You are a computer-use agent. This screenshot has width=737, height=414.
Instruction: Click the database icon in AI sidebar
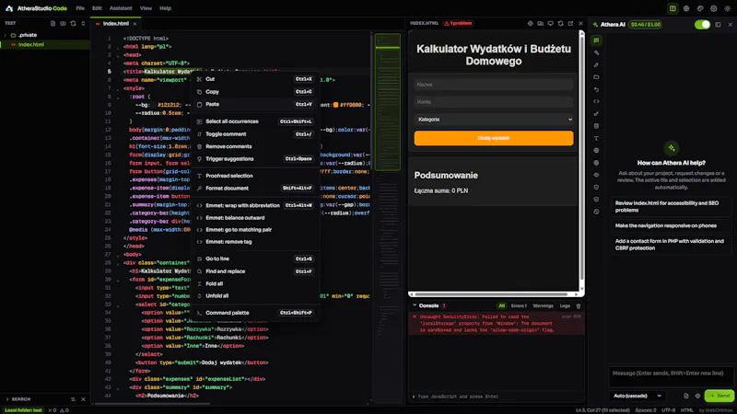(596, 126)
